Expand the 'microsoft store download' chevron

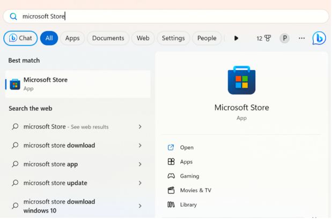(x=140, y=146)
